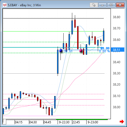
Task: Maximize the S.EBAY chart window
Action: (111, 5)
